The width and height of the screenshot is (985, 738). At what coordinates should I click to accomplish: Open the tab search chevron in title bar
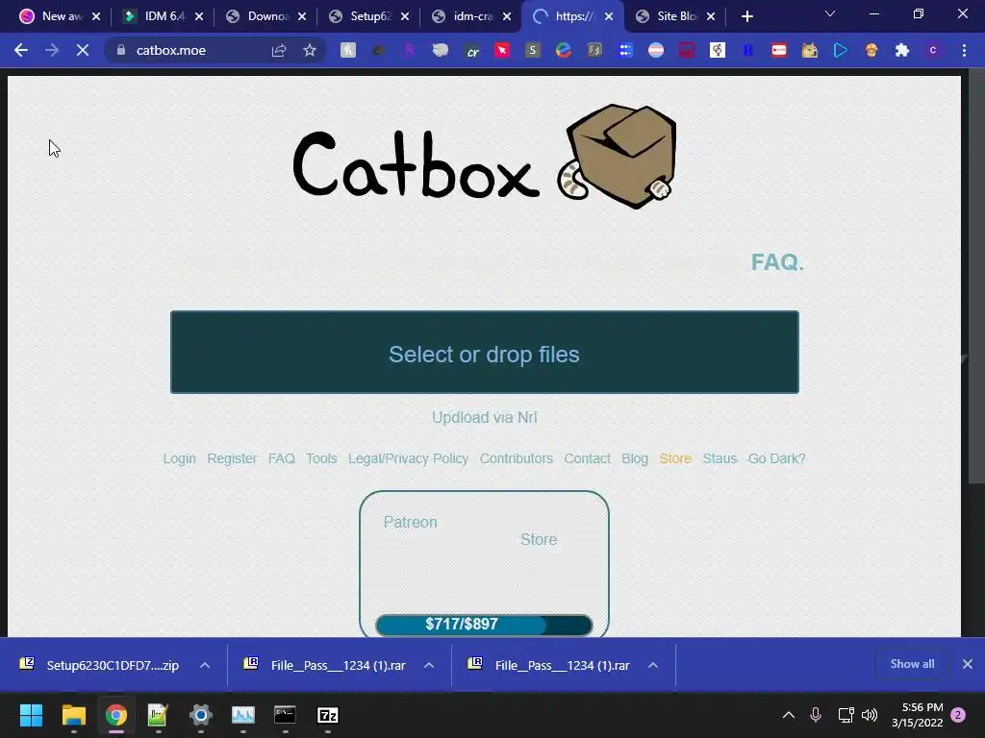[x=830, y=13]
